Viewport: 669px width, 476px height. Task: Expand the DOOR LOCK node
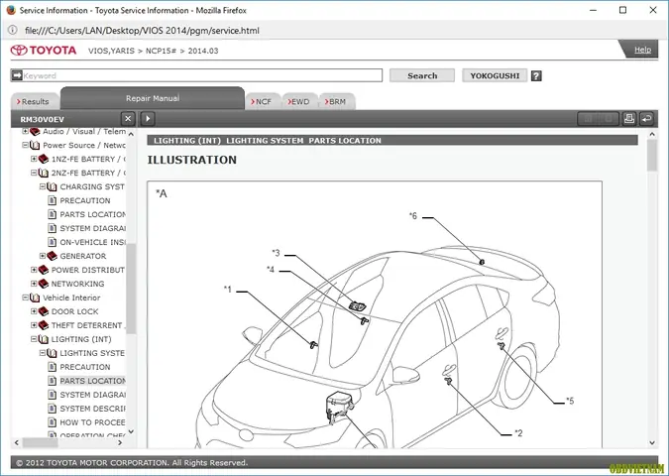[x=34, y=311]
